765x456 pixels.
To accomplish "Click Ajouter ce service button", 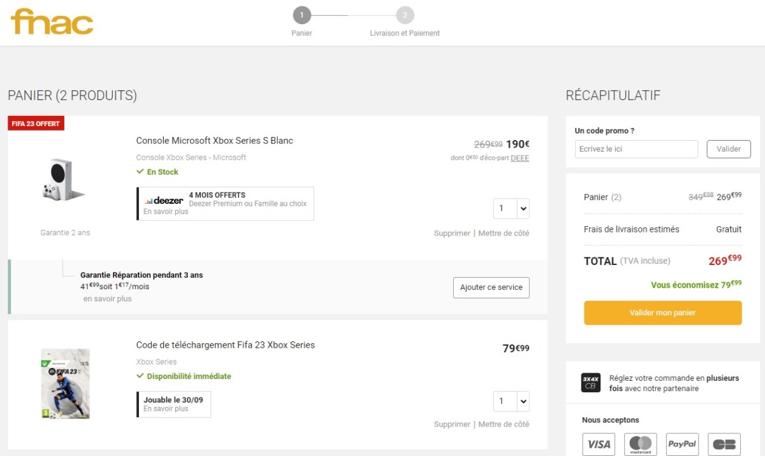I will pyautogui.click(x=492, y=287).
